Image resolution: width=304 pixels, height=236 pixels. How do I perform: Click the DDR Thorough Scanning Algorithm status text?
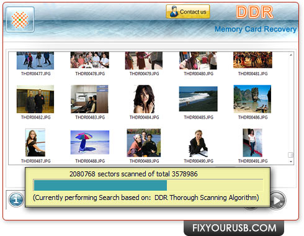pyautogui.click(x=146, y=197)
